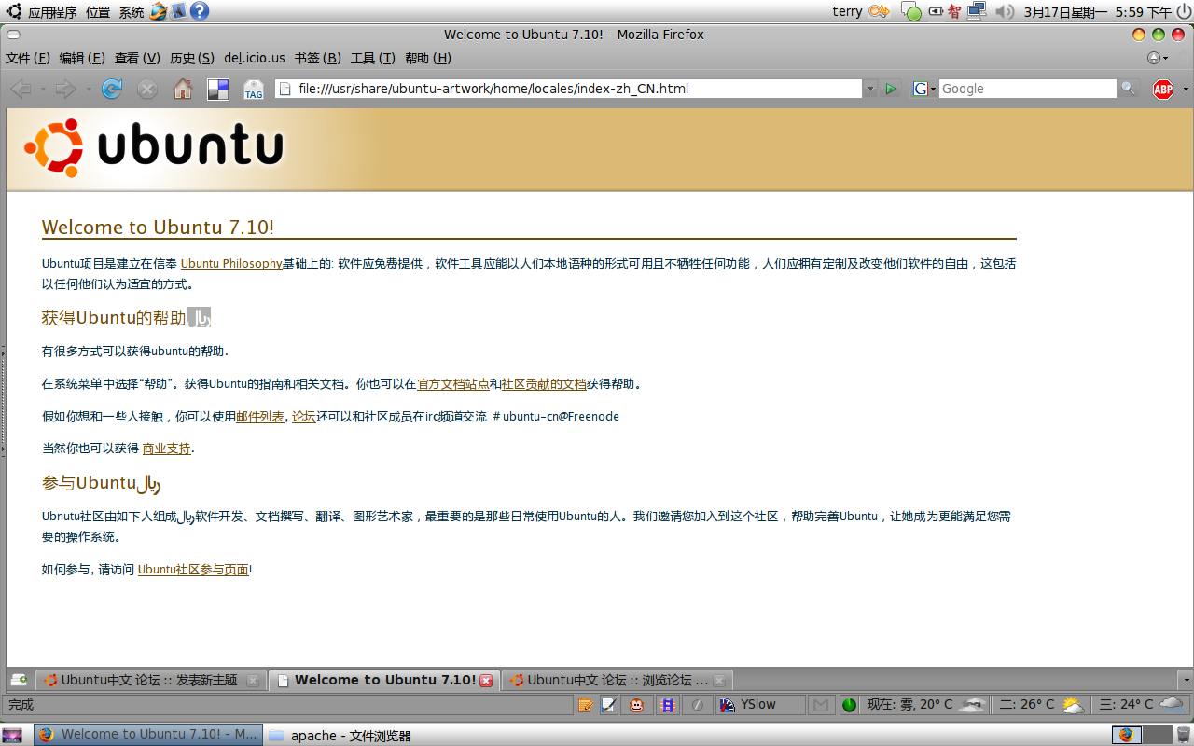Click the volume speaker icon in panel
Viewport: 1194px width, 746px height.
[x=1004, y=11]
